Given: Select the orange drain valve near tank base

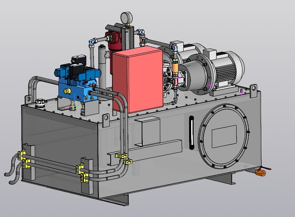Looking at the screenshot, I should [x=260, y=173].
